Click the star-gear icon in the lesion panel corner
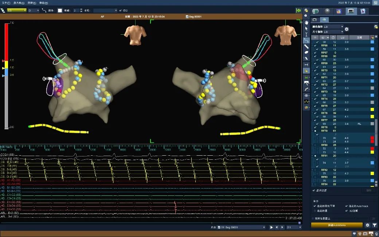Screen dimensions: 379x237 point(376,26)
